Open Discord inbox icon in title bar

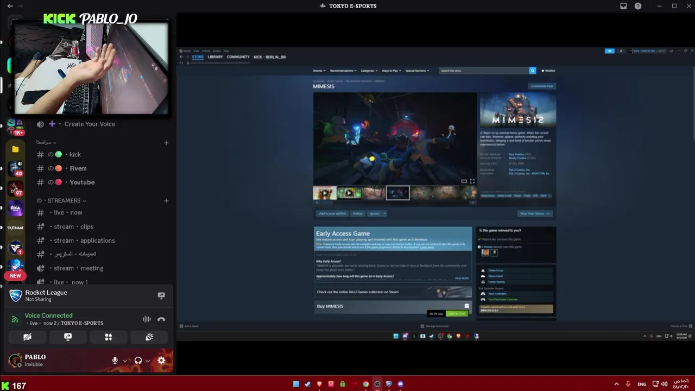623,6
